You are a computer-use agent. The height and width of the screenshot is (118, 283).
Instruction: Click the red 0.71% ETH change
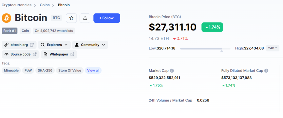[x=180, y=39]
